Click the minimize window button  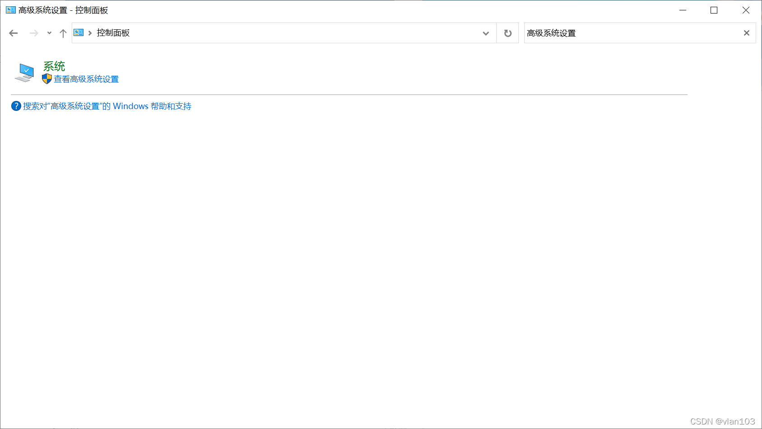[683, 9]
